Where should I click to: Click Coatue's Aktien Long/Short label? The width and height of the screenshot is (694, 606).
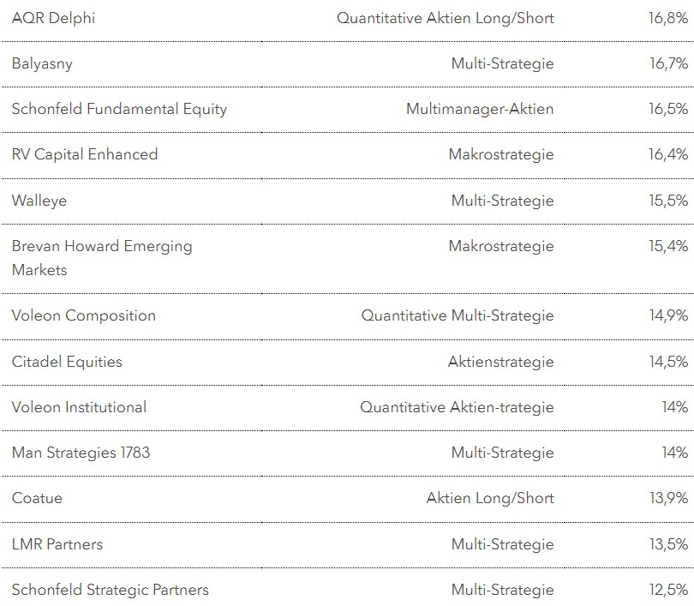(490, 498)
